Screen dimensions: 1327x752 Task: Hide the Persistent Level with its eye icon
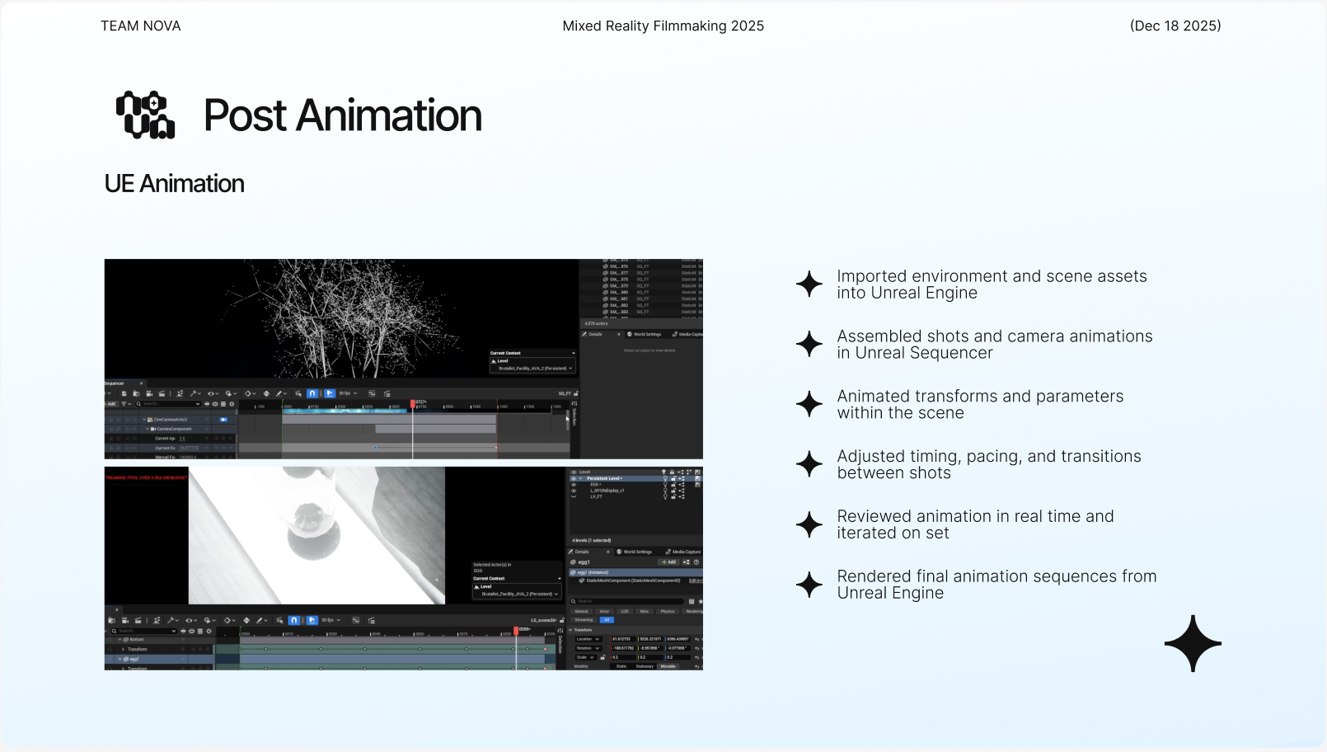[574, 478]
